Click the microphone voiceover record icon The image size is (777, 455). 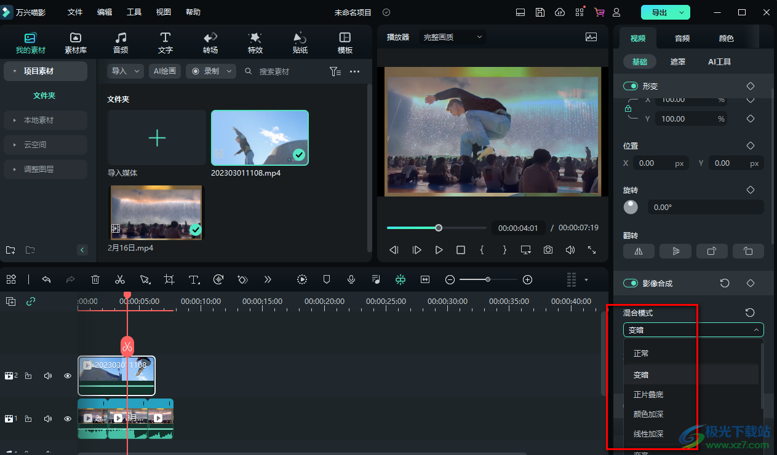[x=351, y=279]
